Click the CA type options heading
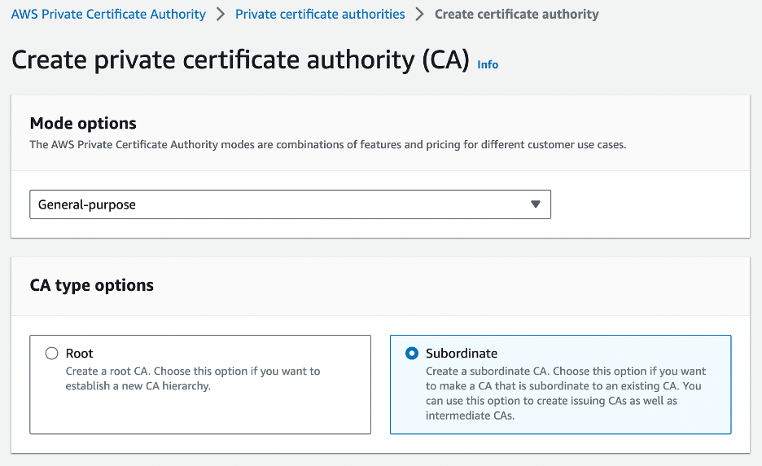The image size is (762, 466). pos(91,285)
